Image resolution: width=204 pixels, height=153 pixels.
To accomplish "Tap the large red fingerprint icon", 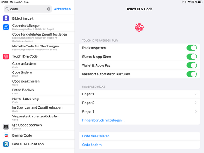I will [139, 28].
